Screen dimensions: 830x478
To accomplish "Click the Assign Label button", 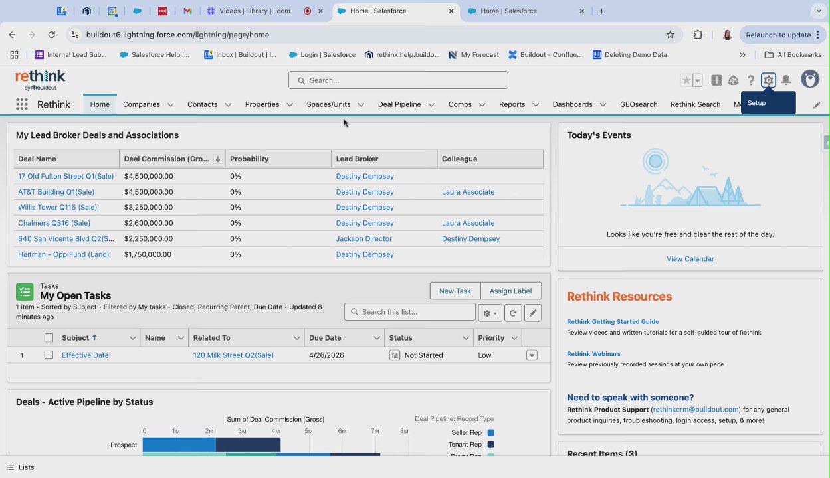I will 510,291.
